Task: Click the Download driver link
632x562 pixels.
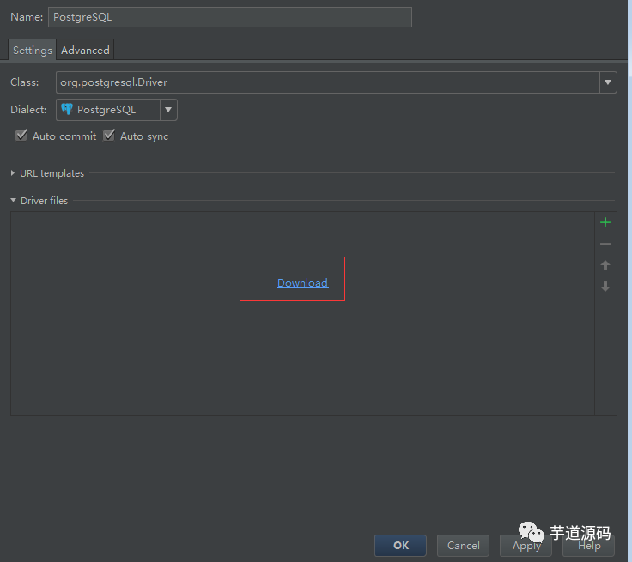Action: pyautogui.click(x=303, y=283)
